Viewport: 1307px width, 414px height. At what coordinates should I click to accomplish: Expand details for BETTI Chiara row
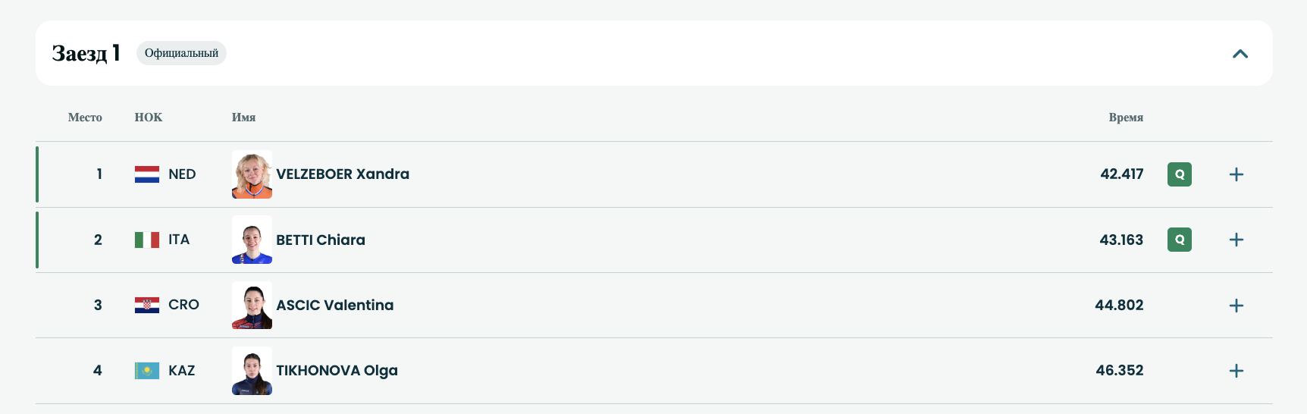(x=1236, y=240)
